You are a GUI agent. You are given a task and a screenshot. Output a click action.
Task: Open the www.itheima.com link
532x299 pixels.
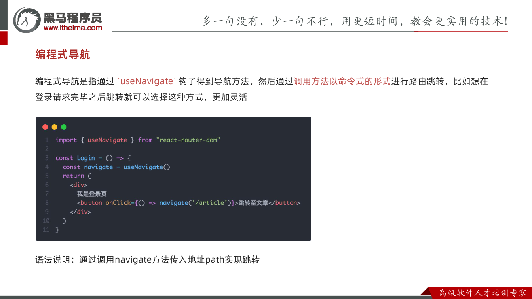[72, 28]
